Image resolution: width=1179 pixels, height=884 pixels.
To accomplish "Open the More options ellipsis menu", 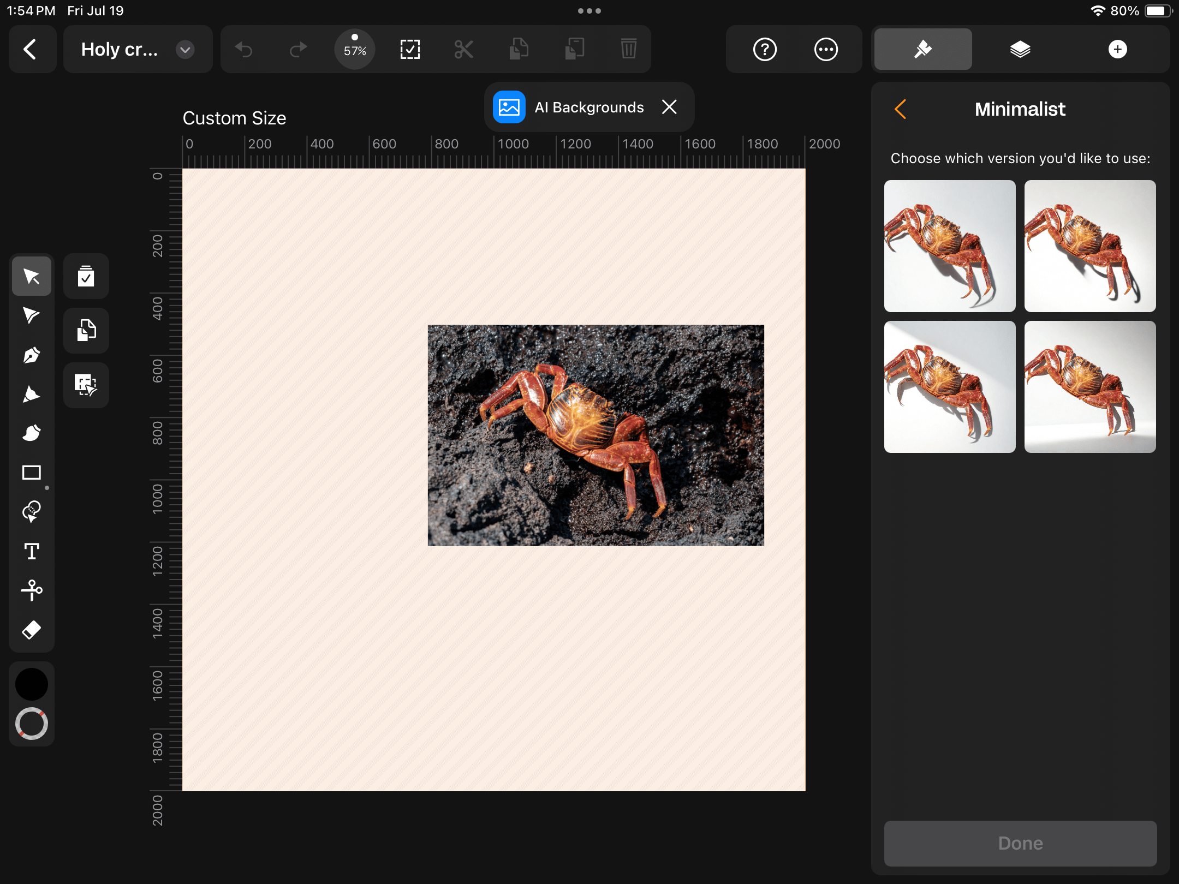I will pos(826,50).
